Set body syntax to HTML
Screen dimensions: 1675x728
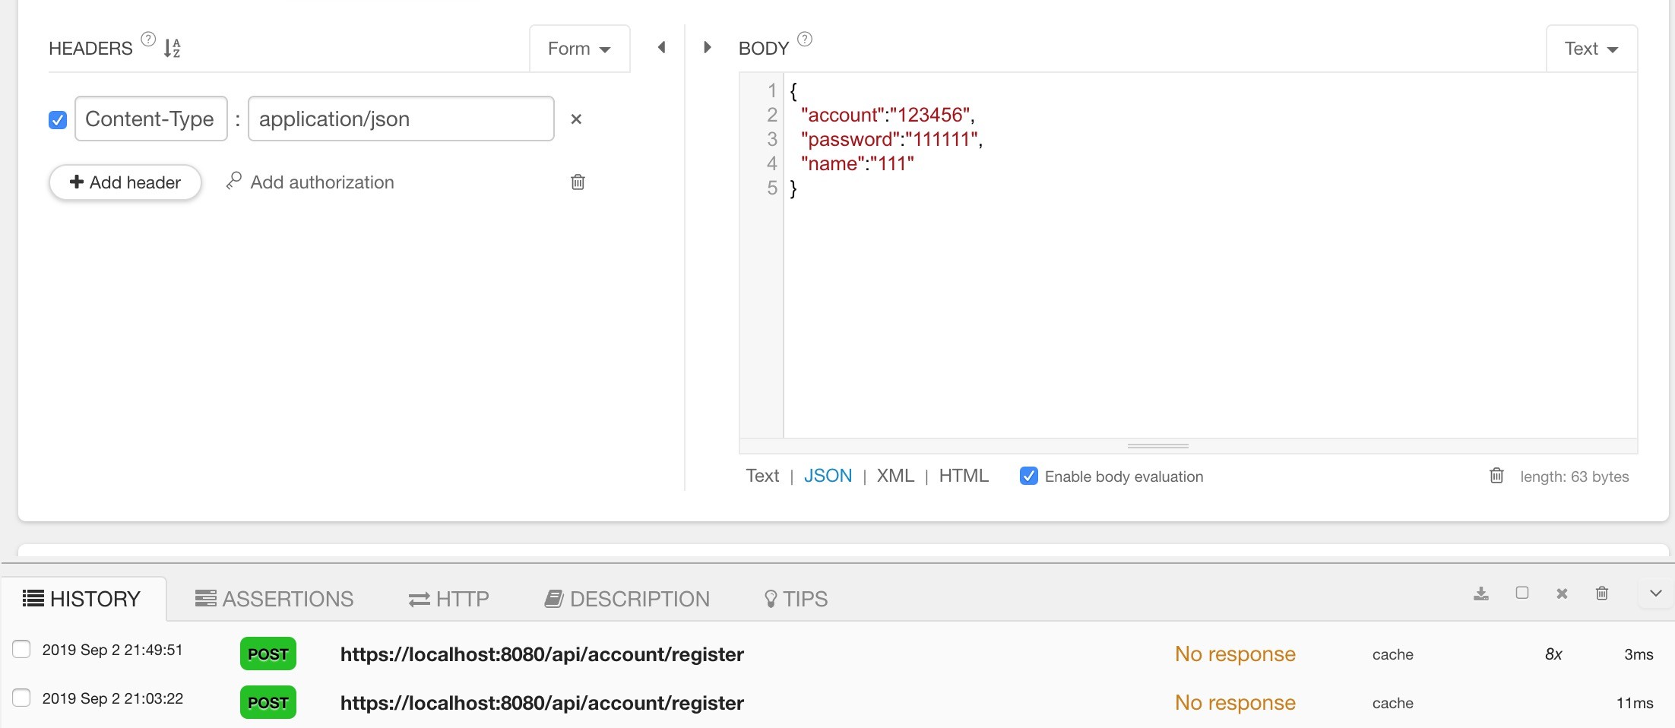pos(964,476)
